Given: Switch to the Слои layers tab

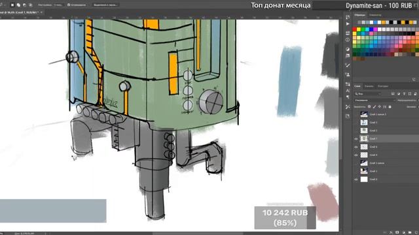Looking at the screenshot, I should tap(357, 86).
